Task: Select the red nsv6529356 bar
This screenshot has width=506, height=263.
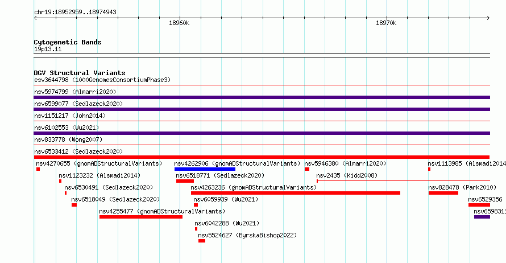Action: pos(479,205)
